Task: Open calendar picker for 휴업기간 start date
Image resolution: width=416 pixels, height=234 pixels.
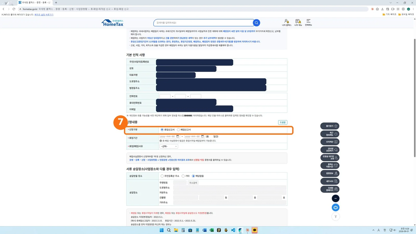Action: [178, 136]
